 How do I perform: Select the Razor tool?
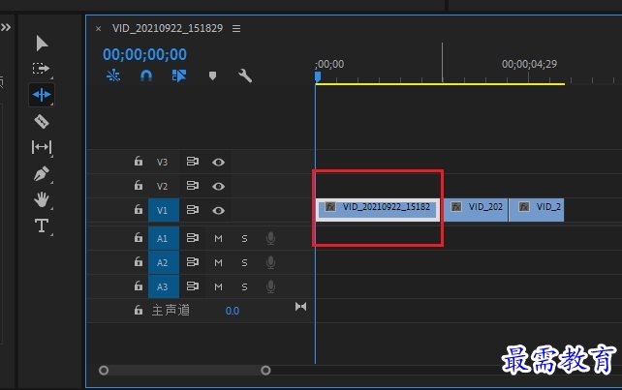point(42,121)
